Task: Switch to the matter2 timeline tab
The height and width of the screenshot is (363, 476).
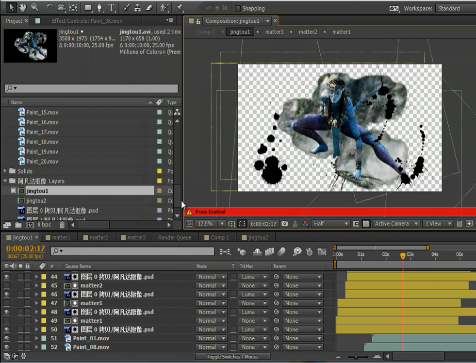Action: tap(96, 237)
